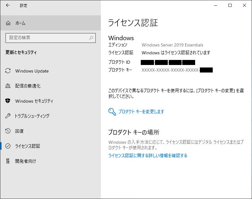This screenshot has height=199, width=252.
Task: Open トラブルシューティング section
Action: coord(51,116)
